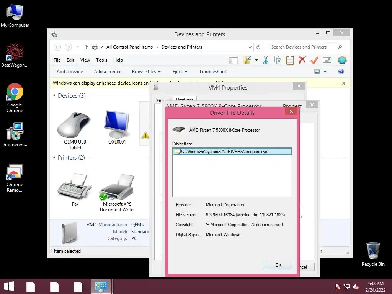Open the Help menu
The width and height of the screenshot is (392, 294).
point(118,60)
